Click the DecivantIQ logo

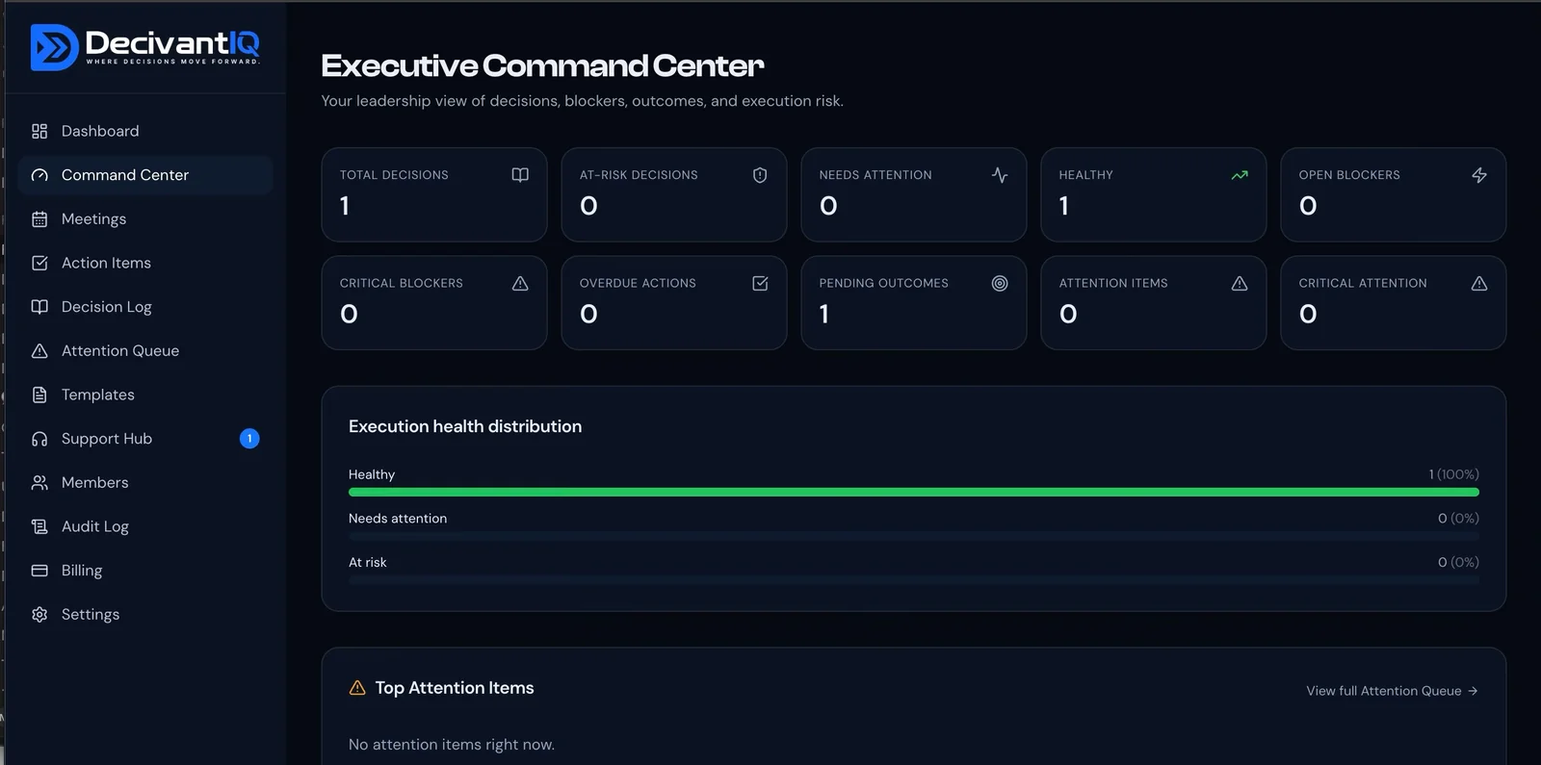[x=144, y=47]
